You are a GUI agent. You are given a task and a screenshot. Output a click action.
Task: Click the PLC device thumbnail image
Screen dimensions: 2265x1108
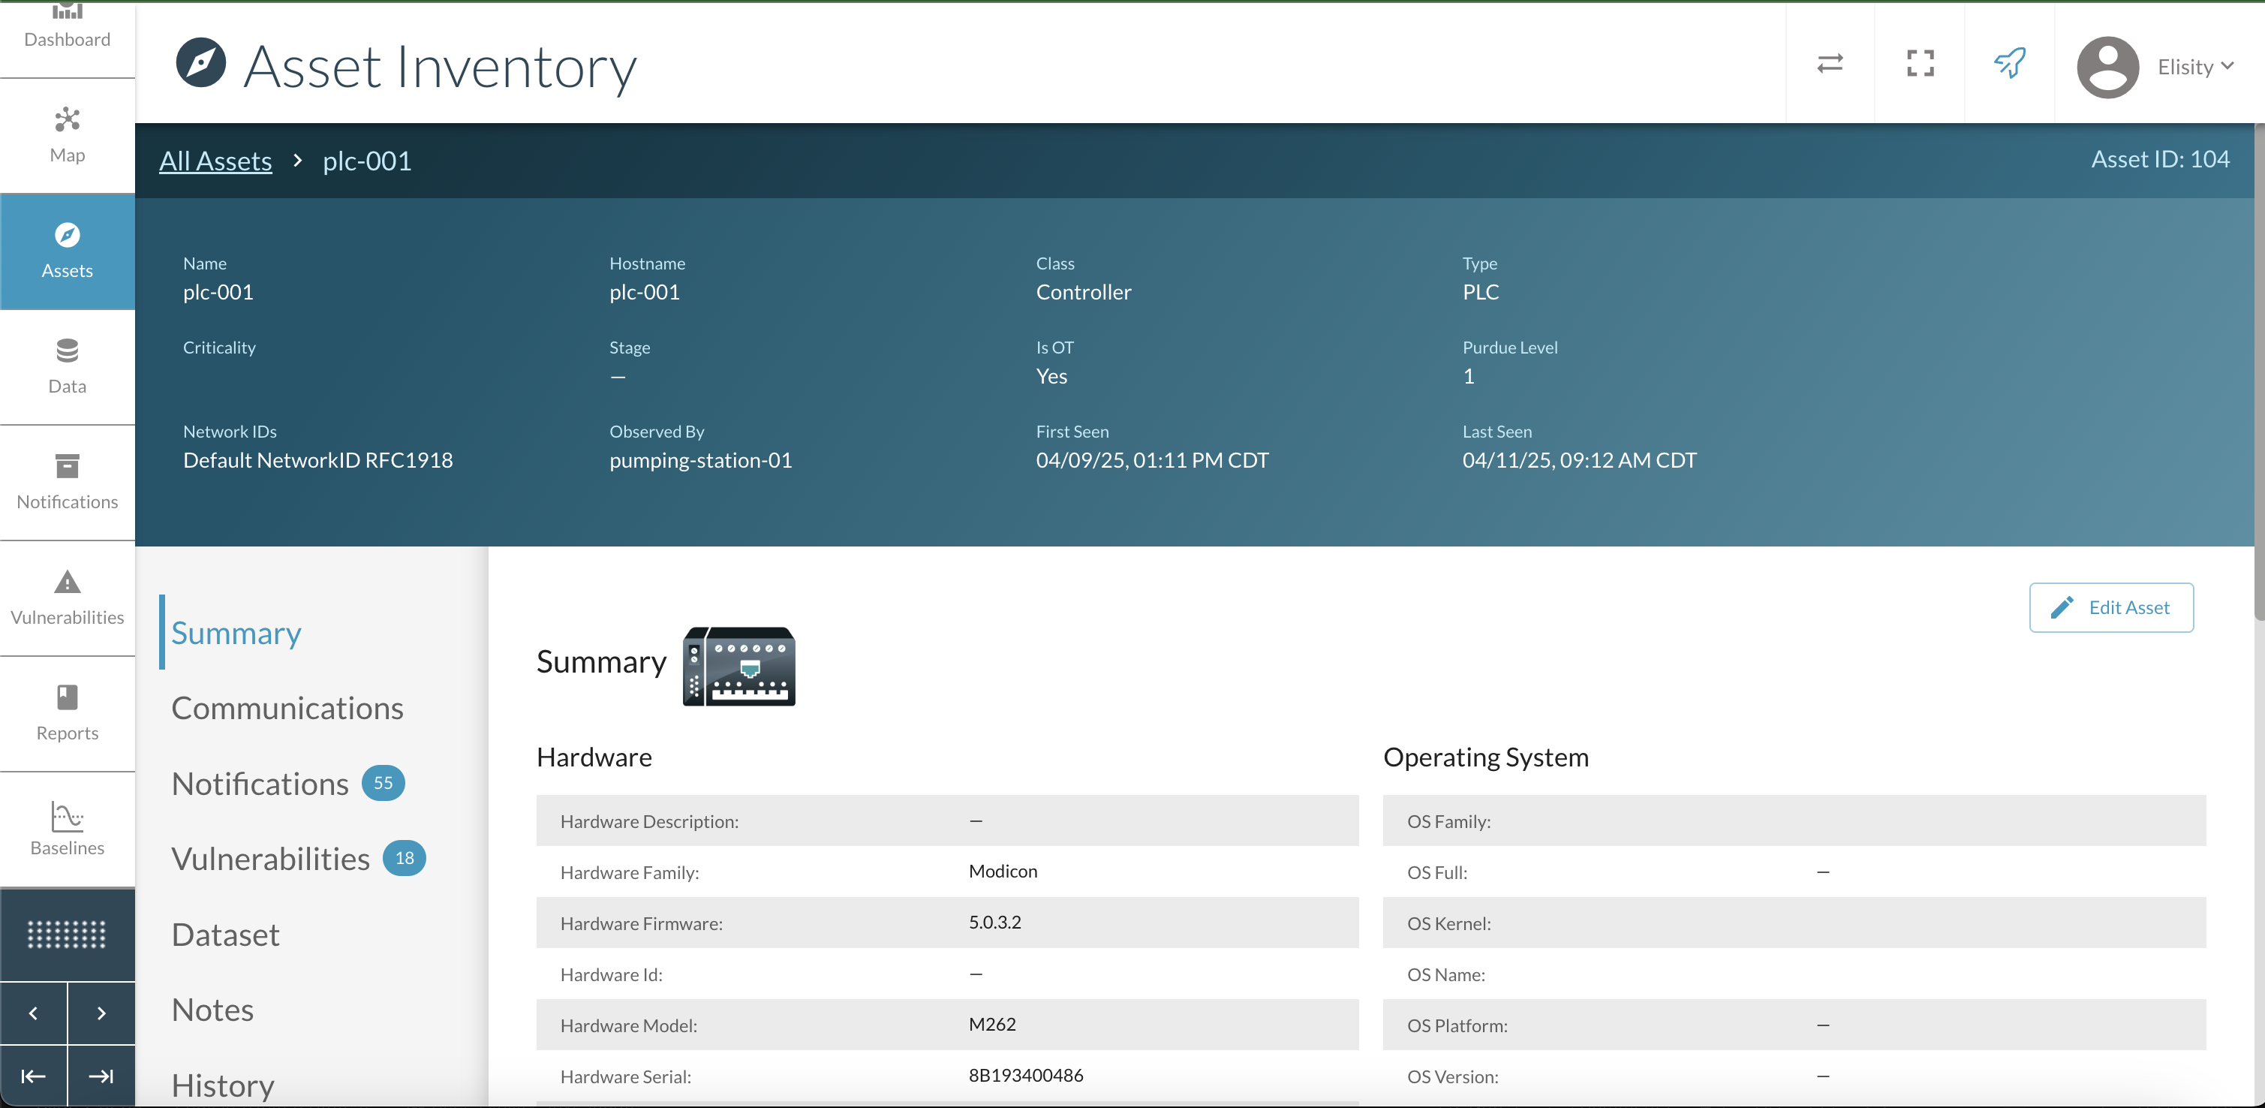pos(738,666)
